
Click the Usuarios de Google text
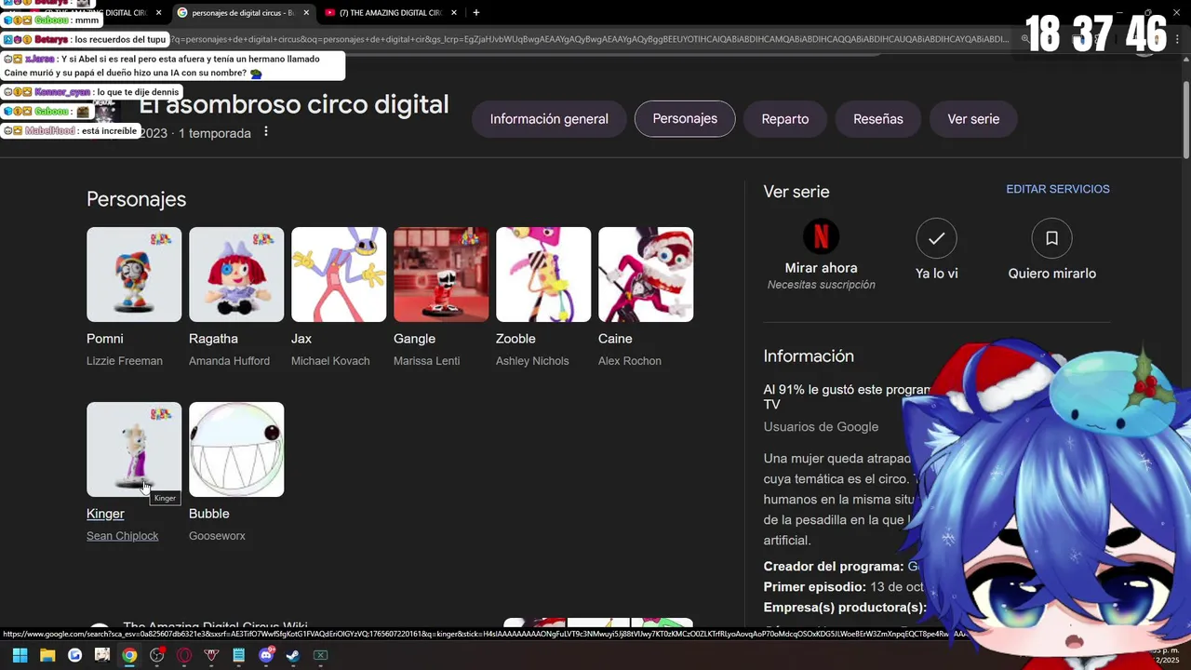pyautogui.click(x=821, y=426)
